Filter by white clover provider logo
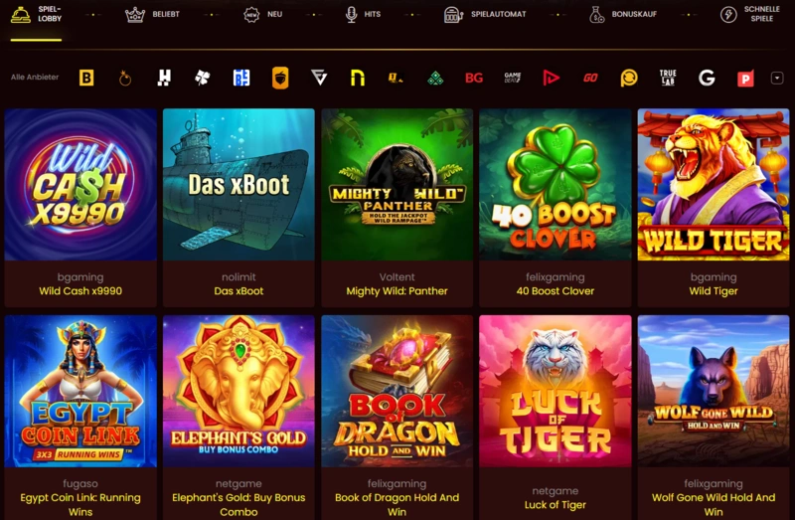The width and height of the screenshot is (795, 520). [x=203, y=78]
